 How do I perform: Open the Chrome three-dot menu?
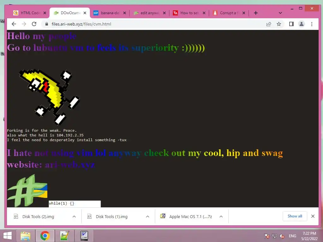point(312,24)
